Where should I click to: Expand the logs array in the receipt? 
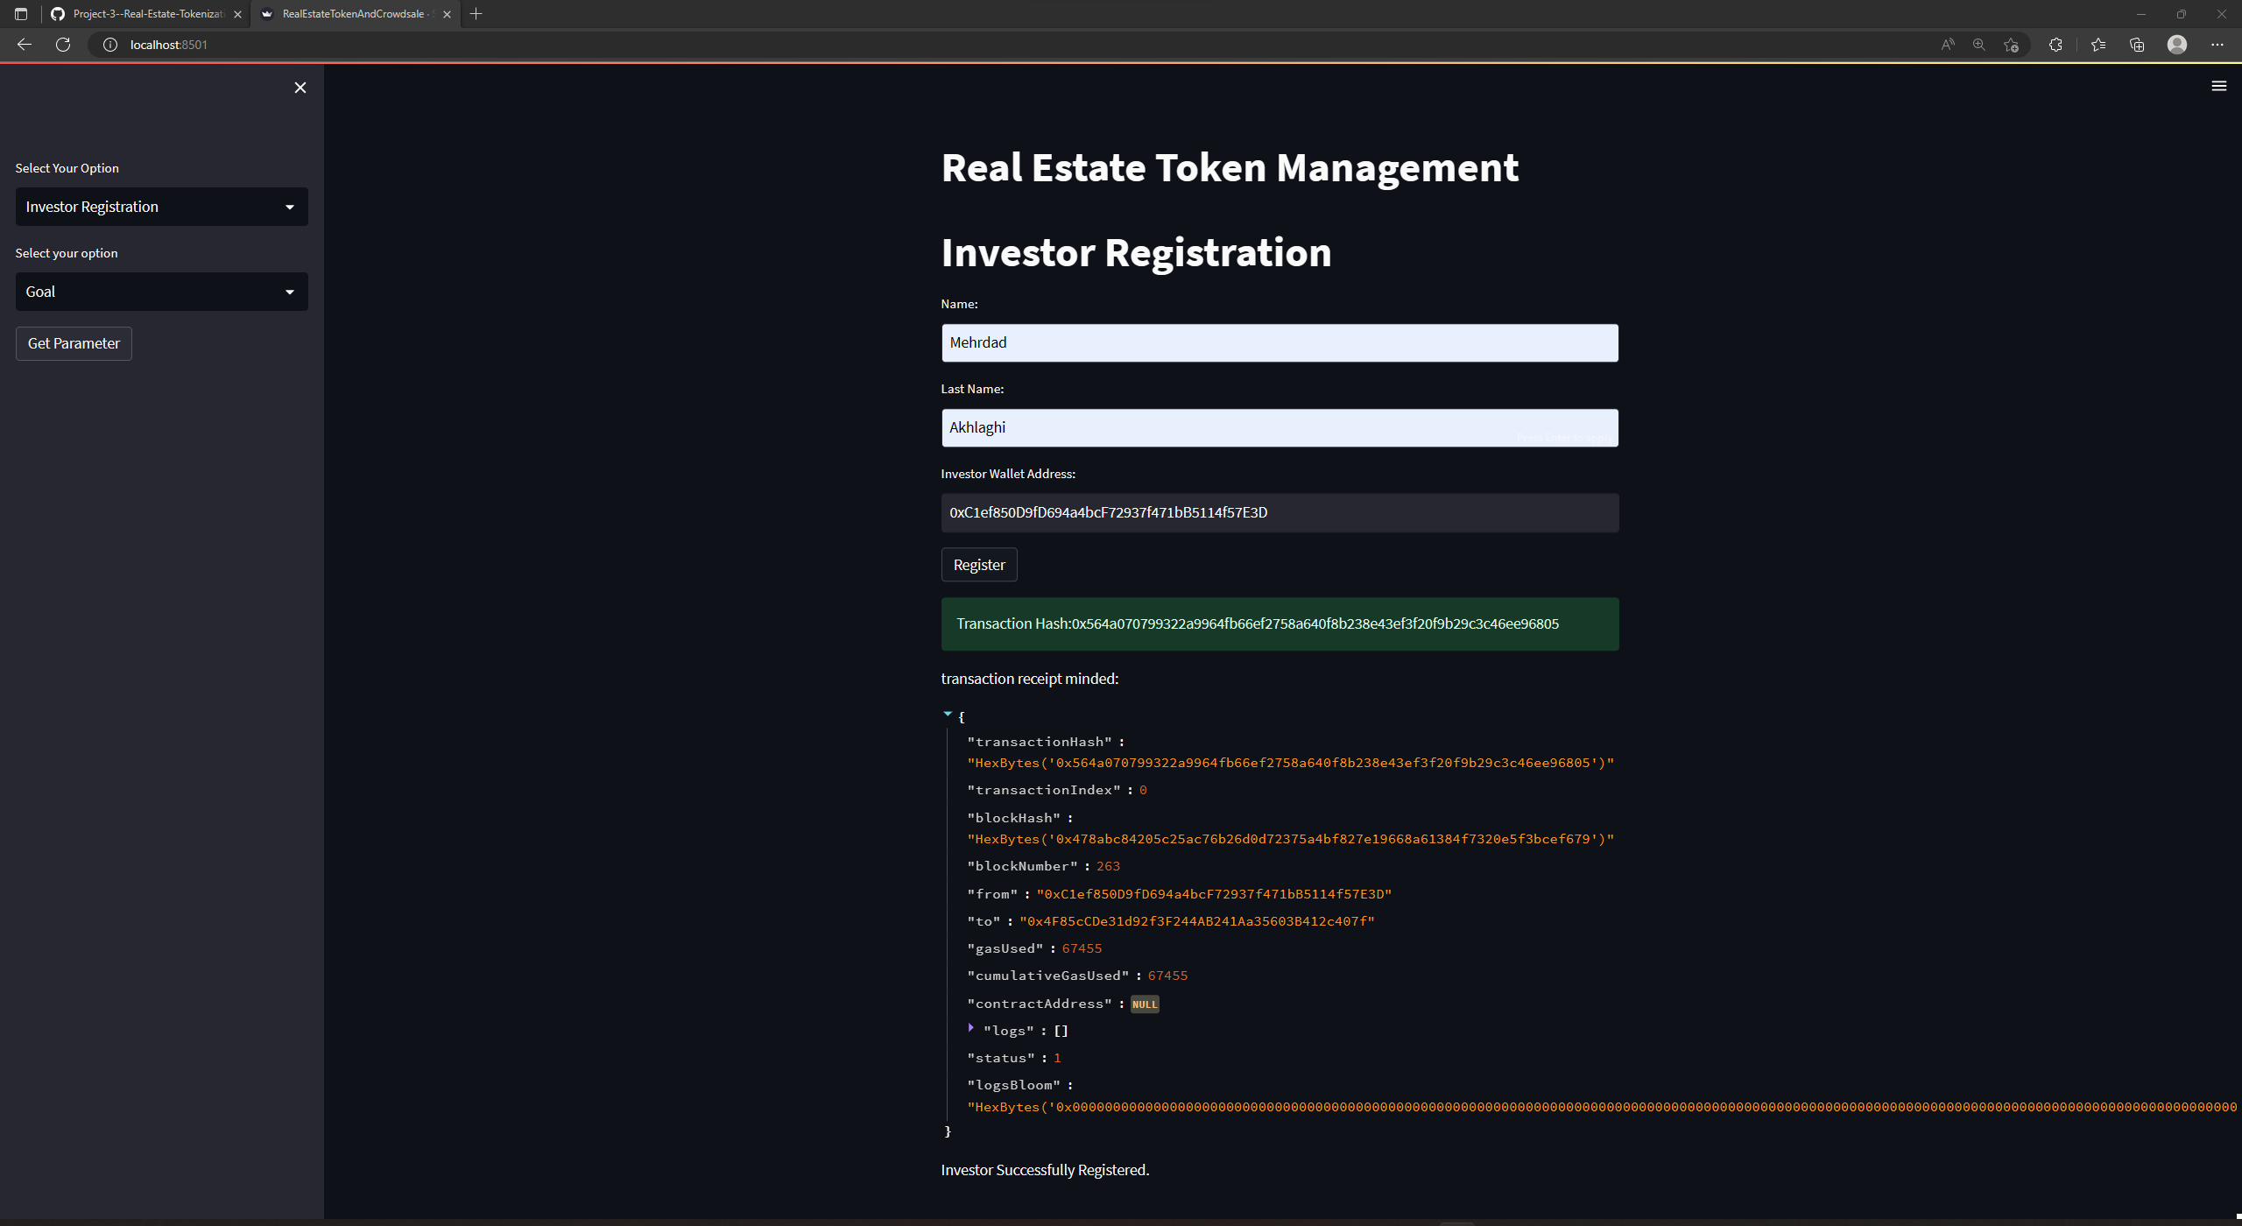pyautogui.click(x=970, y=1028)
